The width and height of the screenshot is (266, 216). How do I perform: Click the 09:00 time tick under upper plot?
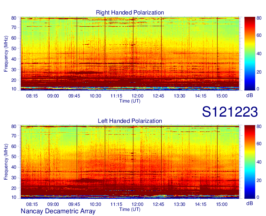pos(53,96)
